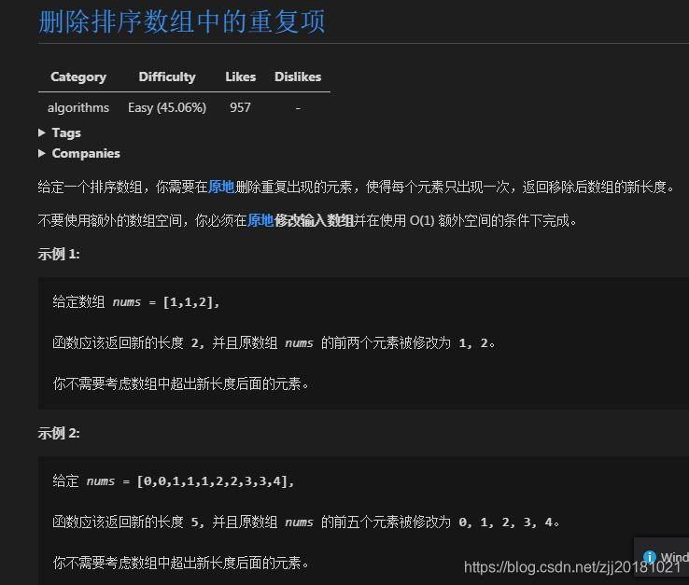The height and width of the screenshot is (585, 689).
Task: Click the line mentioning 新的长度 2
Action: click(x=274, y=343)
